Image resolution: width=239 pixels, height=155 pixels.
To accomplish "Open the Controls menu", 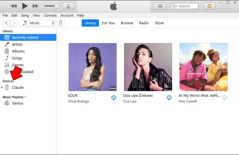I will pos(50,15).
